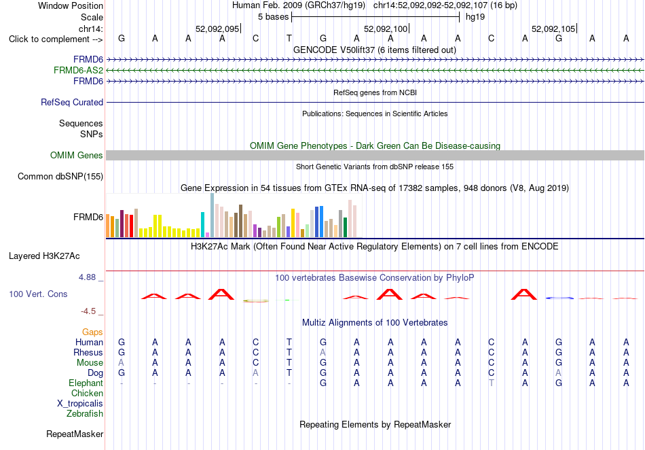Click 'RefSeq genes from NCBI' title
This screenshot has height=450, width=645.
pyautogui.click(x=375, y=92)
